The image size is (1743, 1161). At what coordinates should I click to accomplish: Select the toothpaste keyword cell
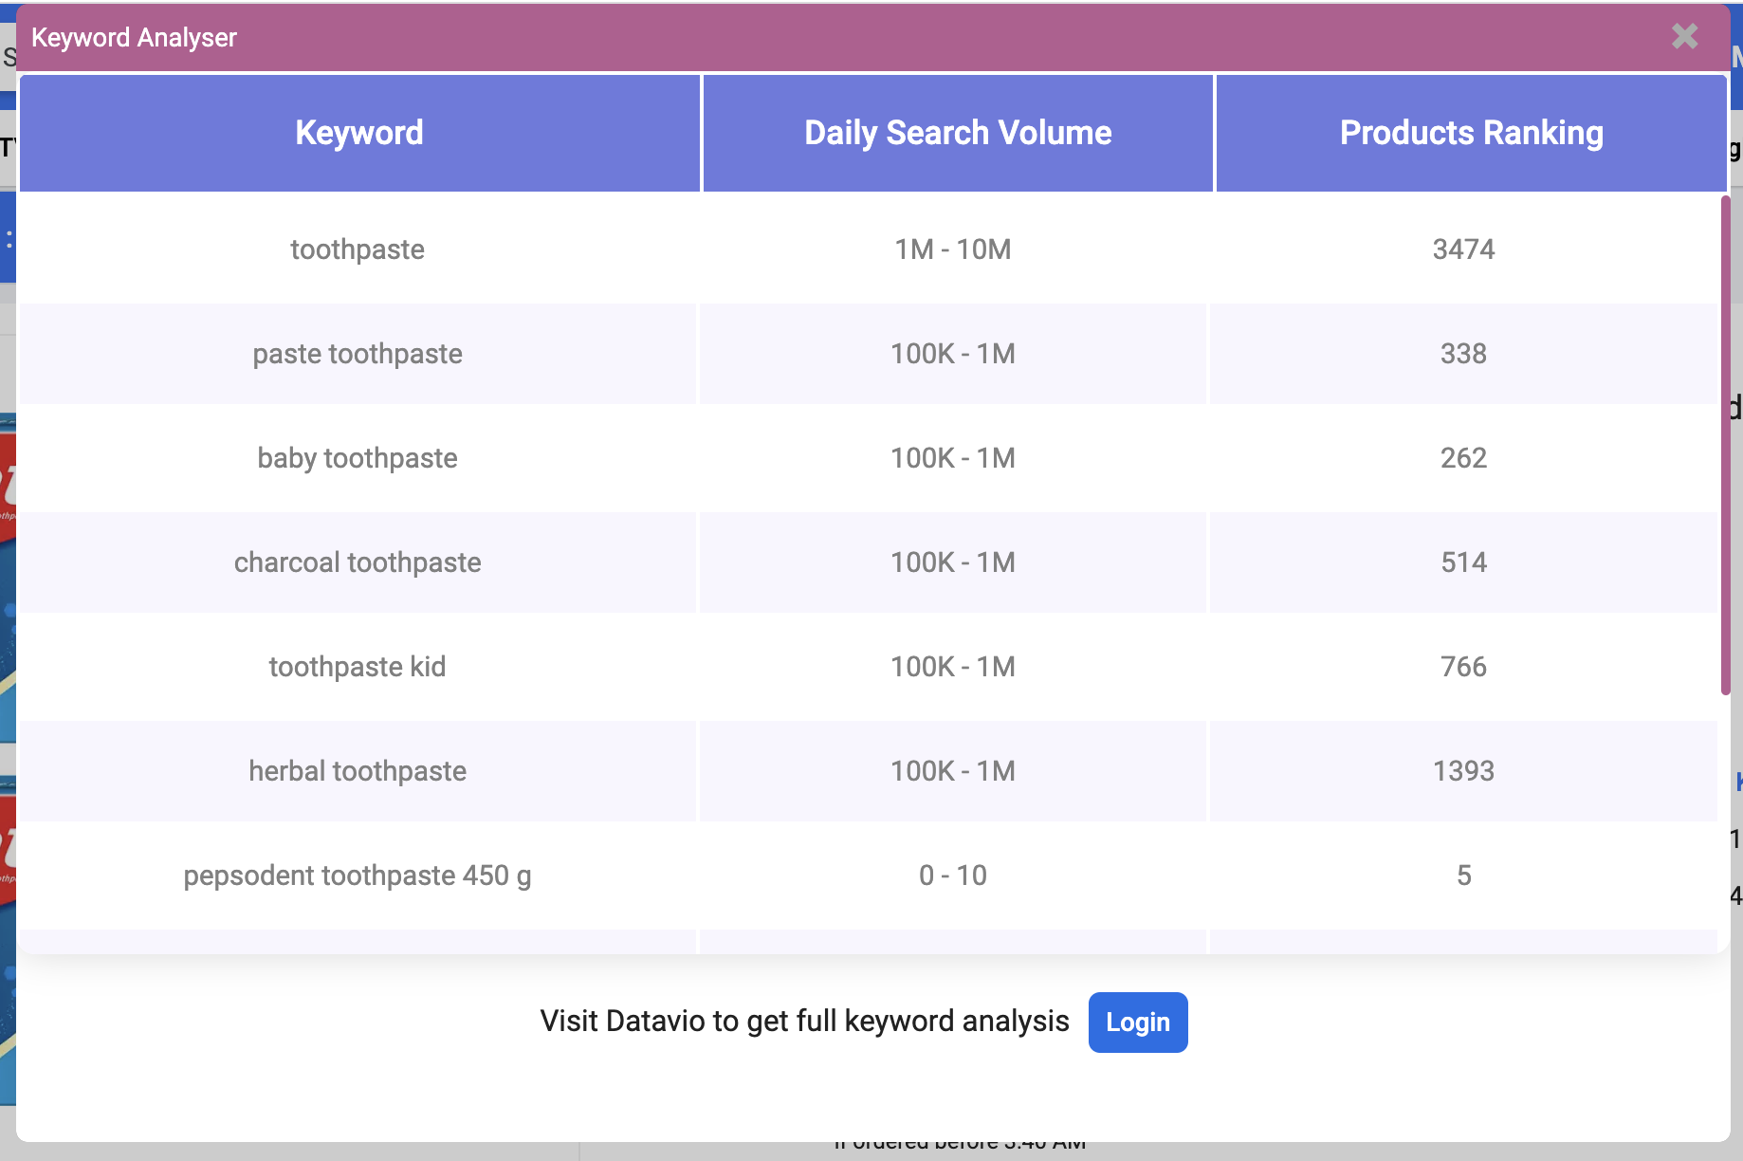point(358,249)
